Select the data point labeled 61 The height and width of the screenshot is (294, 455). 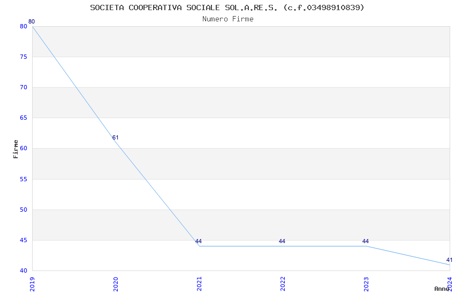click(116, 137)
